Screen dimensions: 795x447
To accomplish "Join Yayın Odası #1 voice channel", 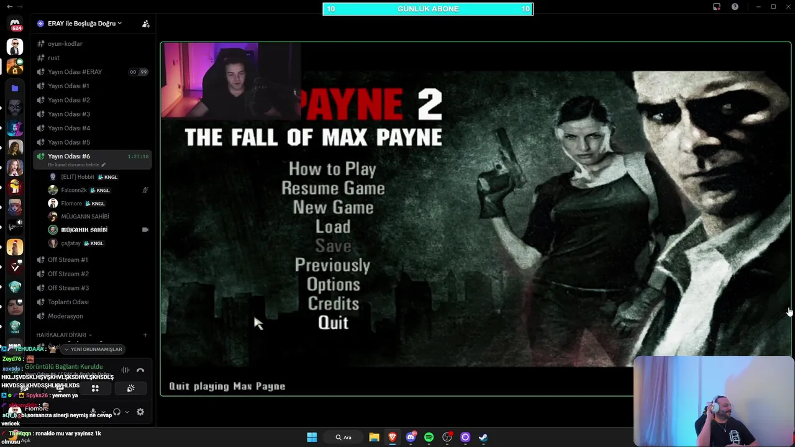I will point(93,86).
